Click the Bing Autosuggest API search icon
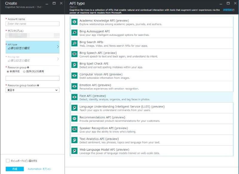The height and width of the screenshot is (174, 239). click(x=74, y=33)
